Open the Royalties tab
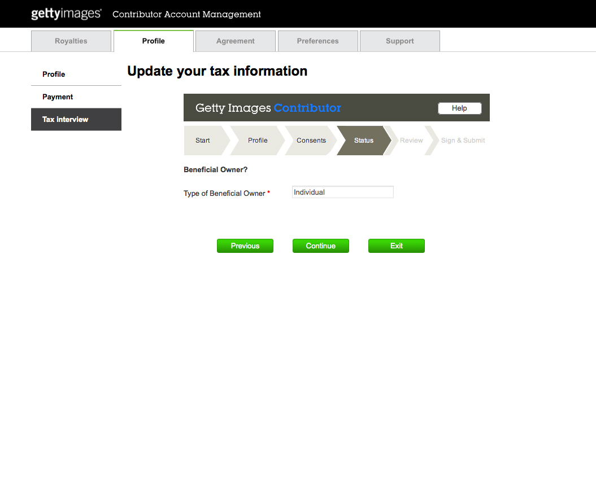Viewport: 596px width, 477px height. coord(71,41)
